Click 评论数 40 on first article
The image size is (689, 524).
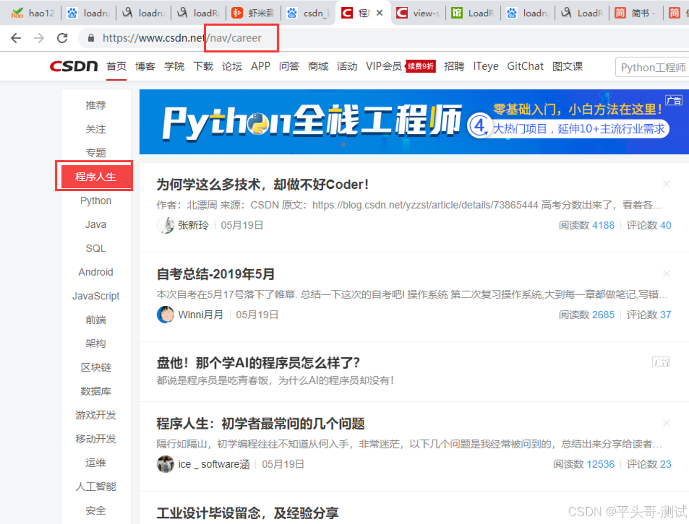coord(649,225)
